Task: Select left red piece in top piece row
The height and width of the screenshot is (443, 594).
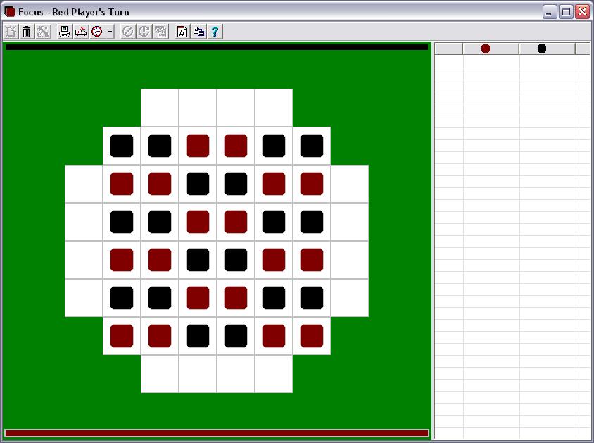Action: coord(198,146)
